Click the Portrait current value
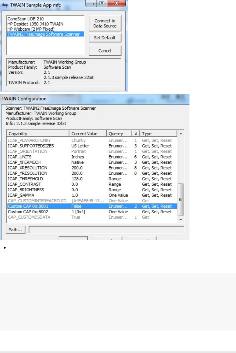 point(78,151)
